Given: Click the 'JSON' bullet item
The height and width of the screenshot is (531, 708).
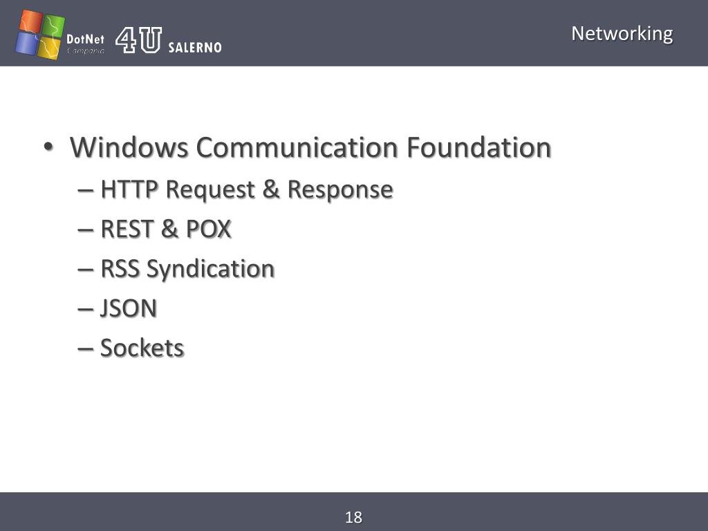Looking at the screenshot, I should click(128, 308).
